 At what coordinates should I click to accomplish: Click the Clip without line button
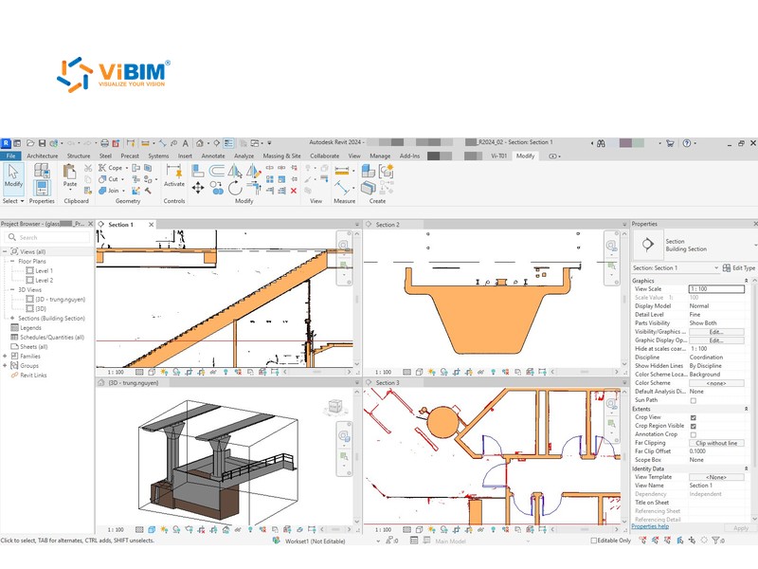click(x=716, y=443)
